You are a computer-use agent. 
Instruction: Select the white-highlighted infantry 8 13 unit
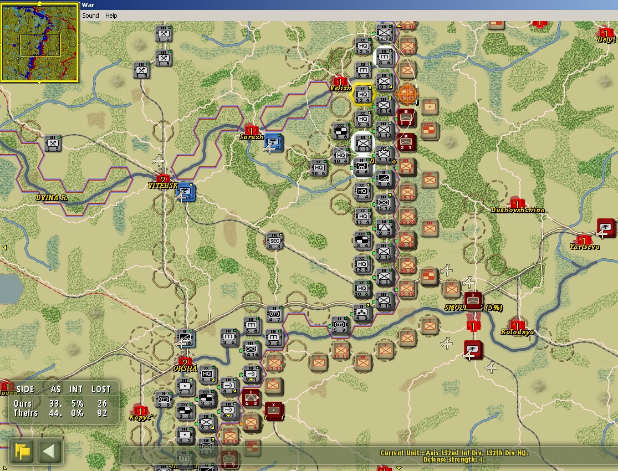(362, 143)
